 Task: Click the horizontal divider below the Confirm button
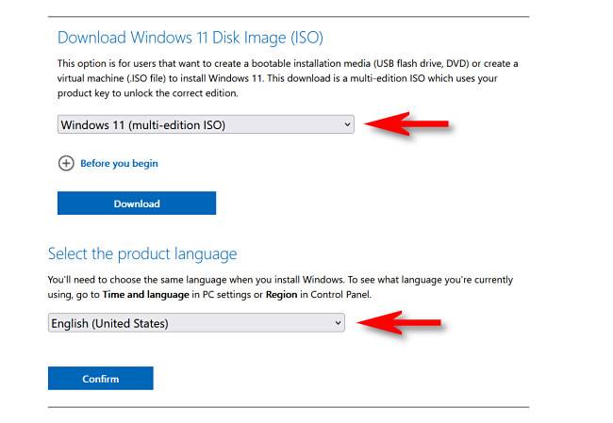289,407
